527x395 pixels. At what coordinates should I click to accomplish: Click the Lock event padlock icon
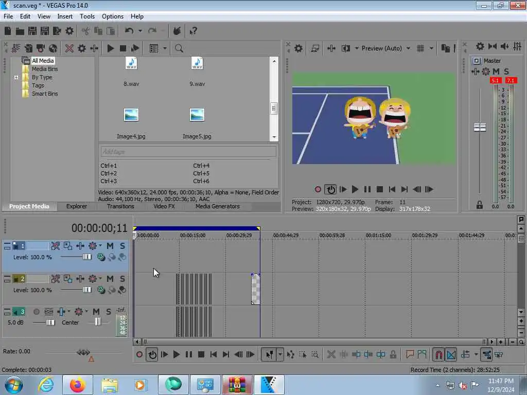click(393, 354)
